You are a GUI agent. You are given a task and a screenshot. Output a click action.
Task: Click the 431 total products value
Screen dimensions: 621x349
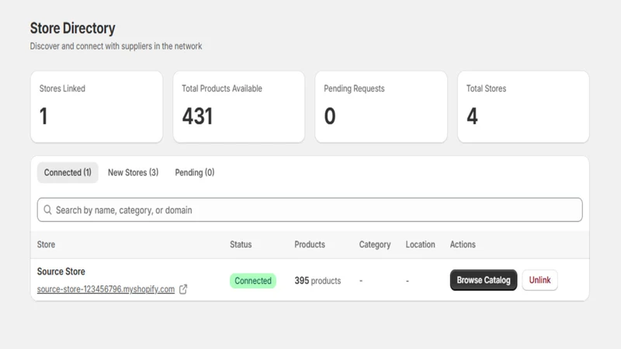tap(197, 116)
